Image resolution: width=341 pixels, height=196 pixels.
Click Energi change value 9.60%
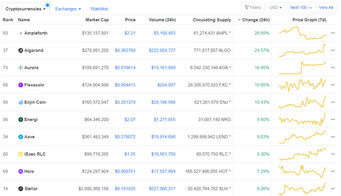pyautogui.click(x=263, y=119)
